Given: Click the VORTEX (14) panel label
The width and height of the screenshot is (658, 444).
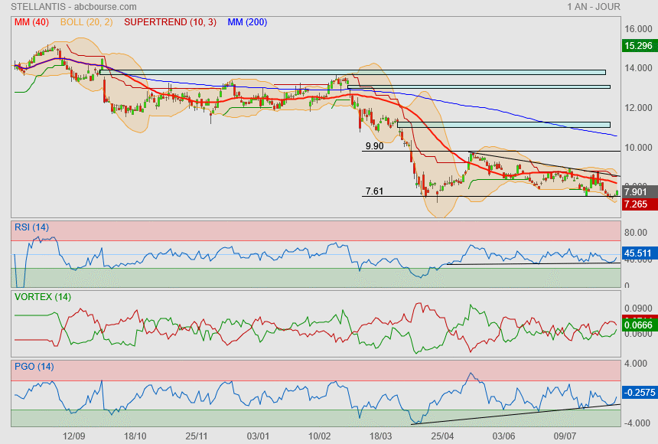Looking at the screenshot, I should pos(43,297).
